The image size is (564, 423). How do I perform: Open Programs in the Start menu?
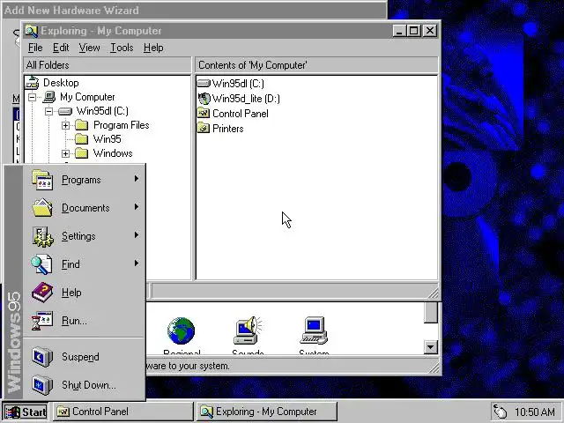[85, 180]
